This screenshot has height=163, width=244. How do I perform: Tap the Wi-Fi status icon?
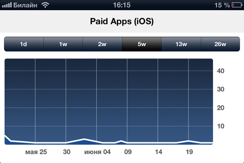click(x=45, y=5)
